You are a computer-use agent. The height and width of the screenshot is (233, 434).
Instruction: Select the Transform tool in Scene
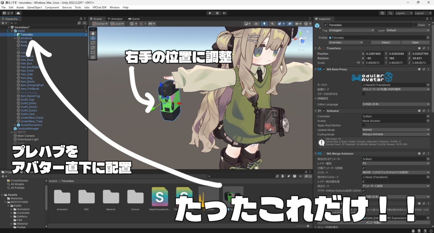point(93,57)
